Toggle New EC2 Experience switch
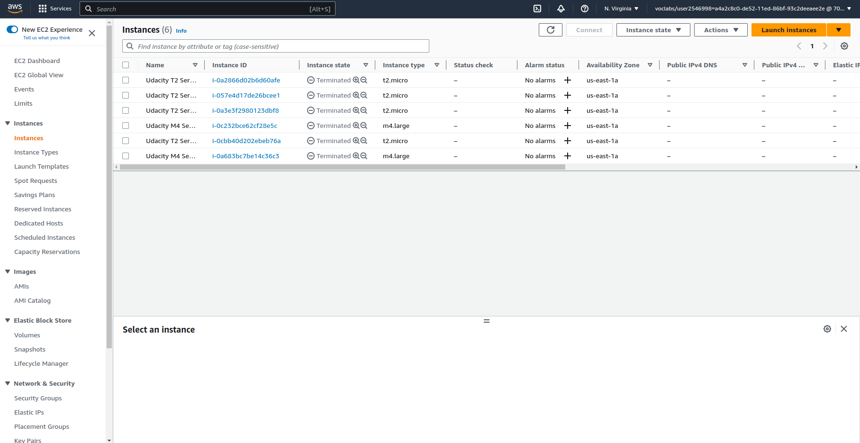Screen dimensions: 860x443 12,29
